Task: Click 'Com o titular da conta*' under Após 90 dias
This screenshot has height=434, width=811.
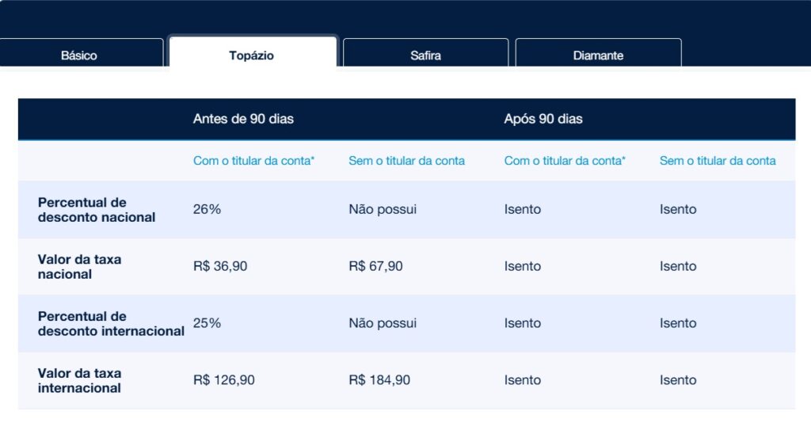Action: (565, 161)
